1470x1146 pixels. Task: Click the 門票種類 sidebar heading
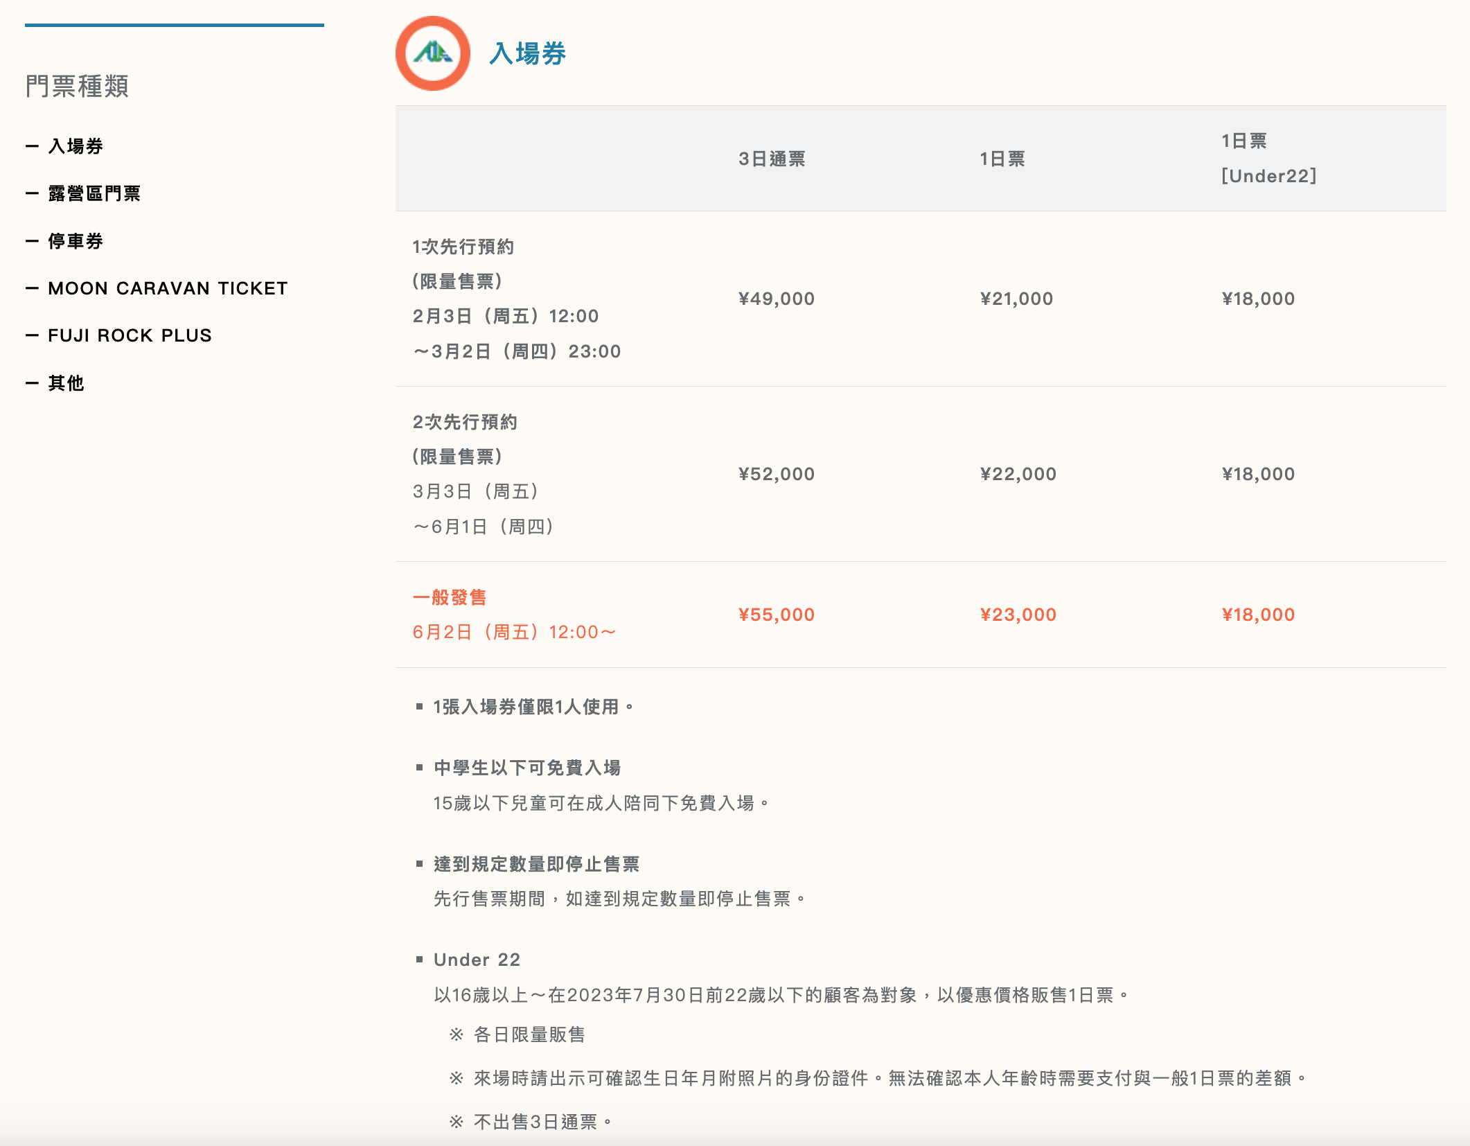click(77, 87)
